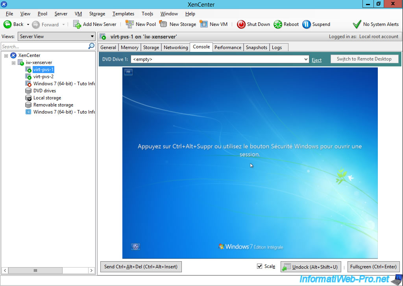Open the Templates menu
Screen dimensions: 403x286
coord(123,14)
